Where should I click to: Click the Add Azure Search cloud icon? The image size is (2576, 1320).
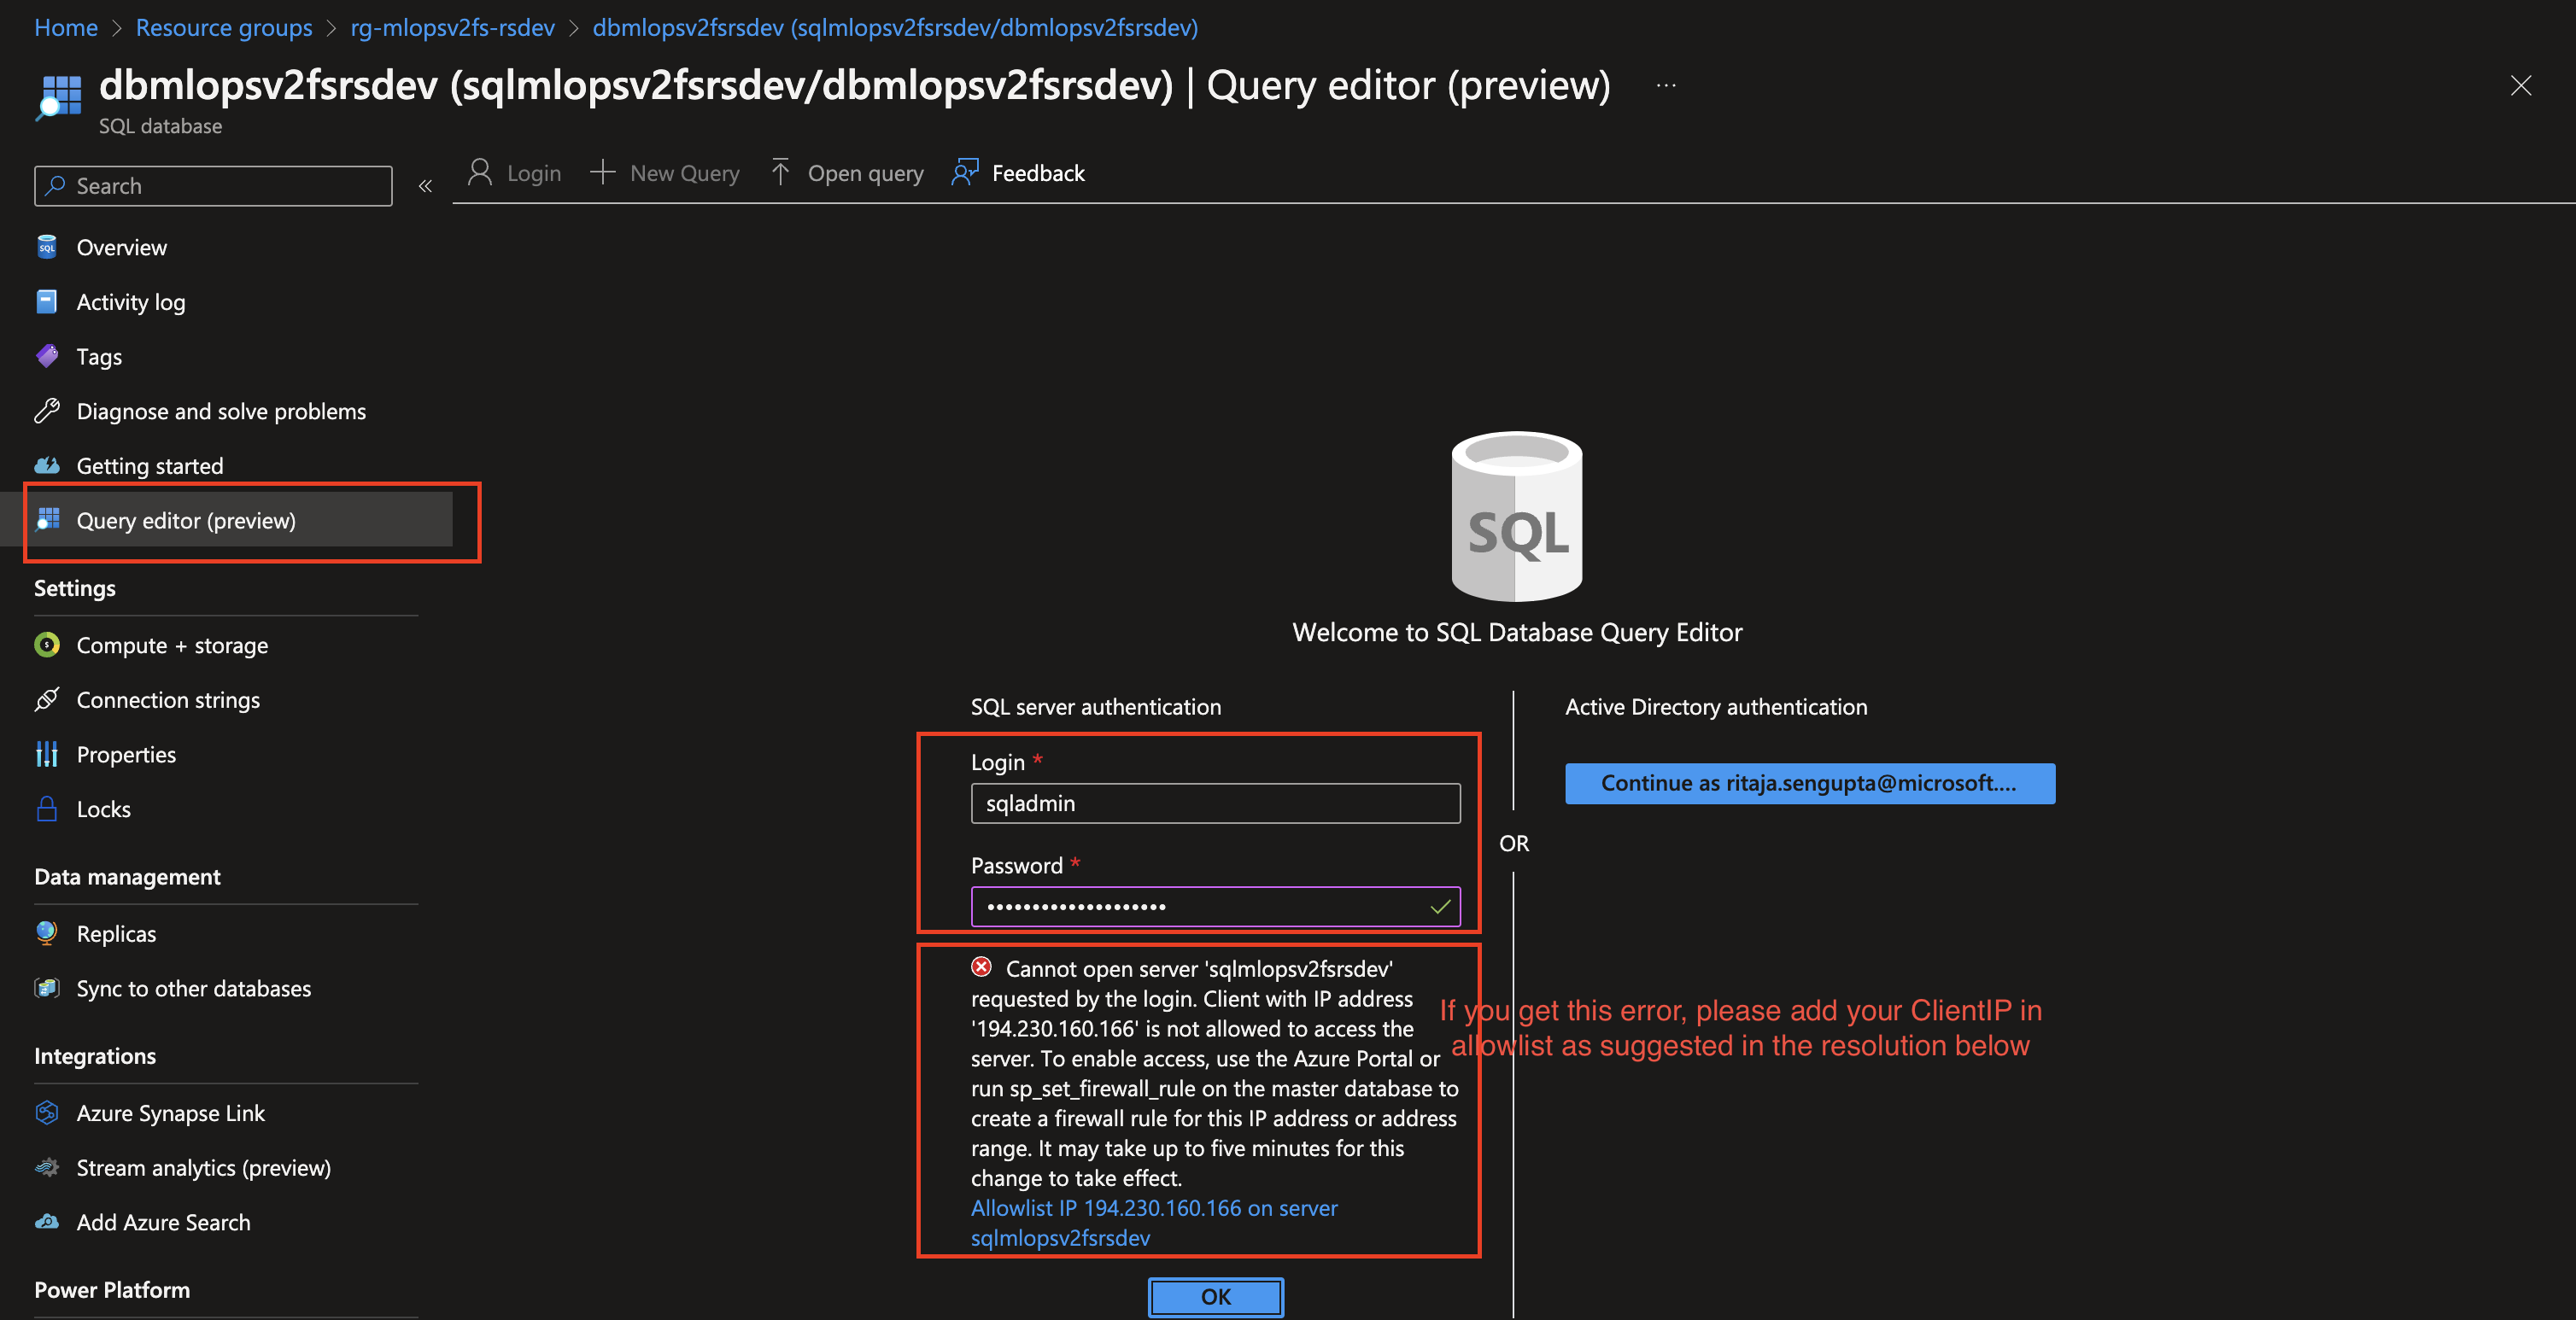coord(47,1222)
